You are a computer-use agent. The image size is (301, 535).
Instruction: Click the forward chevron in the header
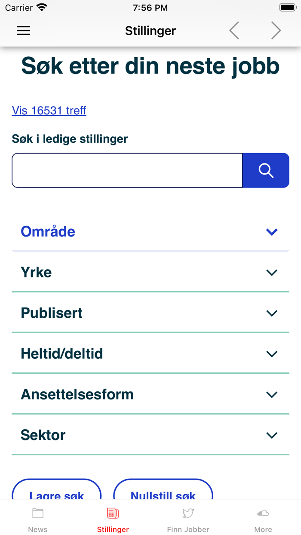tap(276, 31)
